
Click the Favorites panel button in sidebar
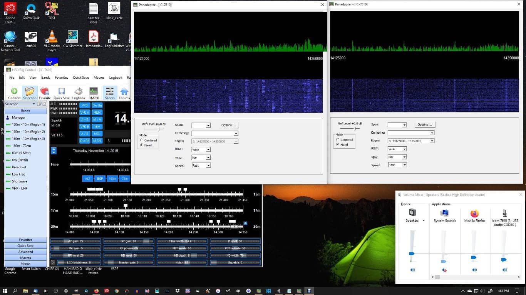[25, 240]
